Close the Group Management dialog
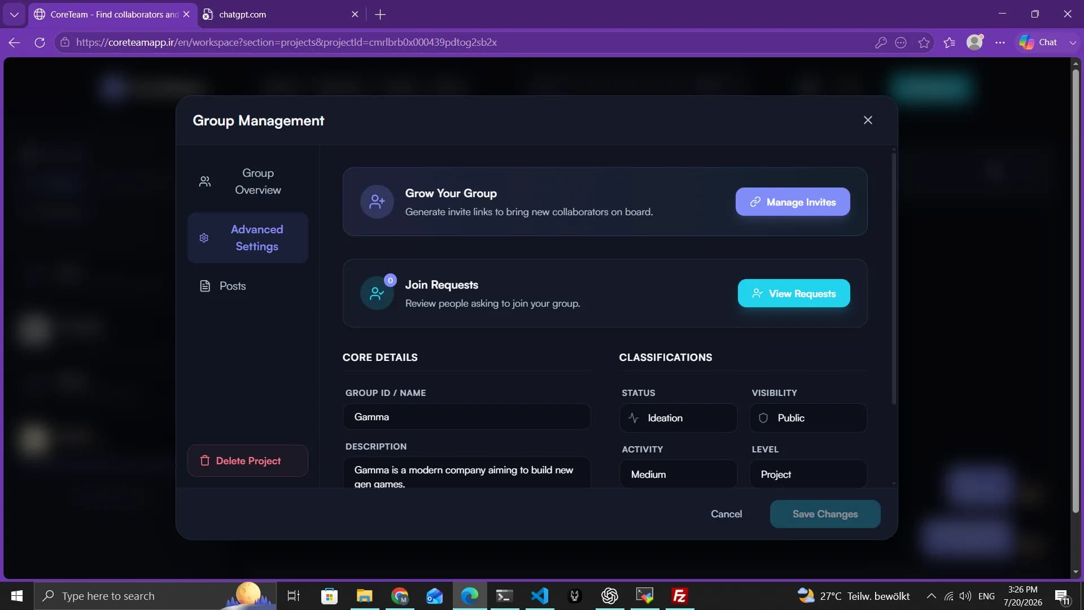1084x610 pixels. (868, 120)
